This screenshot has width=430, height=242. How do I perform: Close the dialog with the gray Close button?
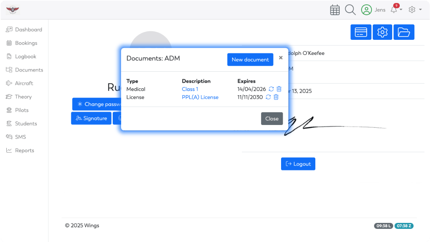pos(272,119)
